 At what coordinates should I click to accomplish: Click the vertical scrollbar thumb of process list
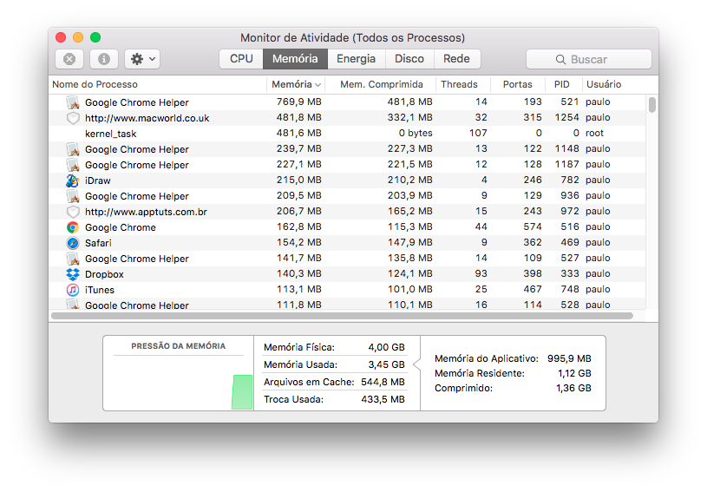click(652, 105)
